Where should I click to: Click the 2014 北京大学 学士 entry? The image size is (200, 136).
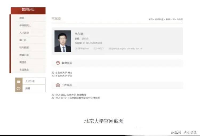[x=62, y=76]
